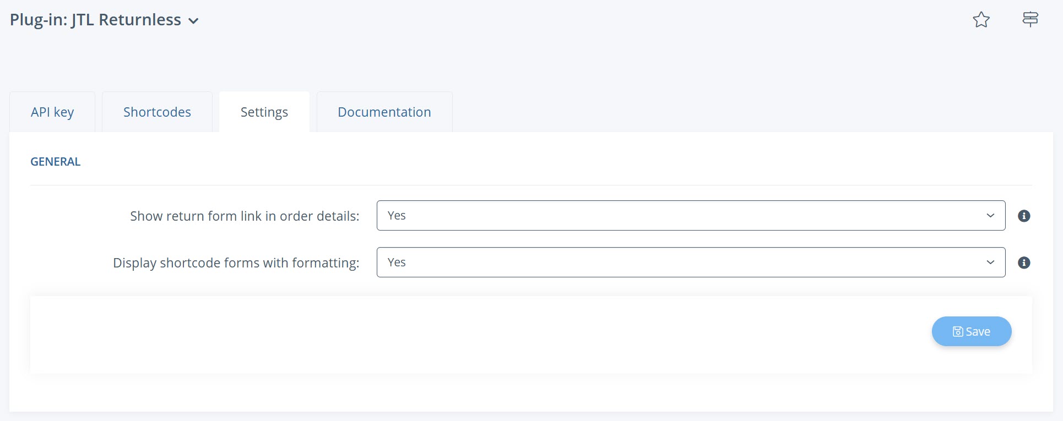Go to the Documentation tab
The width and height of the screenshot is (1063, 421).
[384, 112]
